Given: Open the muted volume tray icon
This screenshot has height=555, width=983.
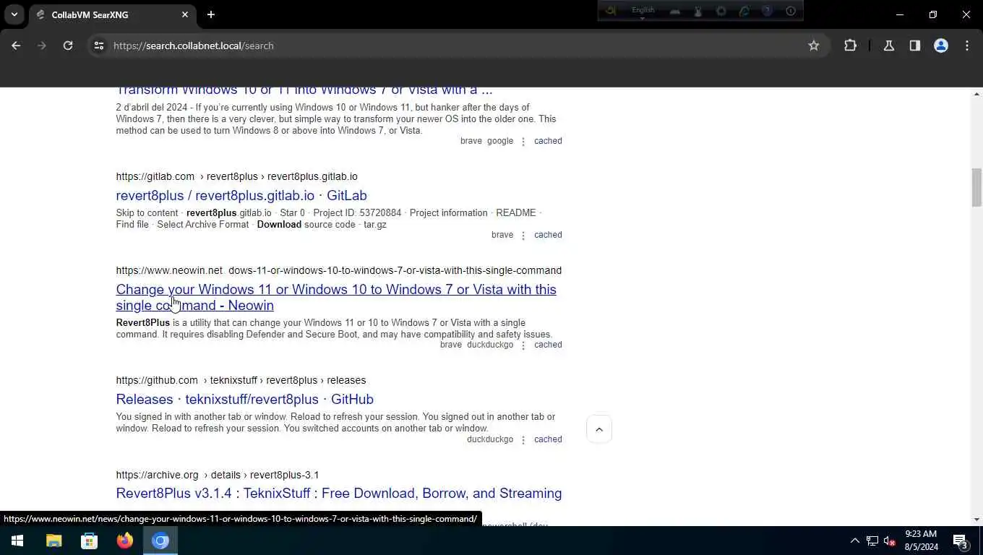Looking at the screenshot, I should (890, 541).
